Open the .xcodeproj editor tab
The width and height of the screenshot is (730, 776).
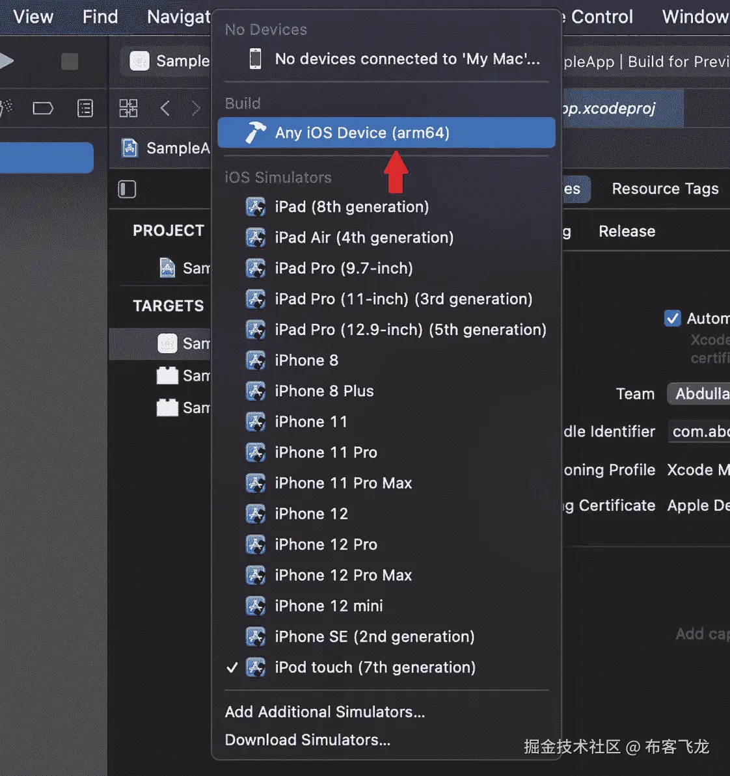(623, 108)
